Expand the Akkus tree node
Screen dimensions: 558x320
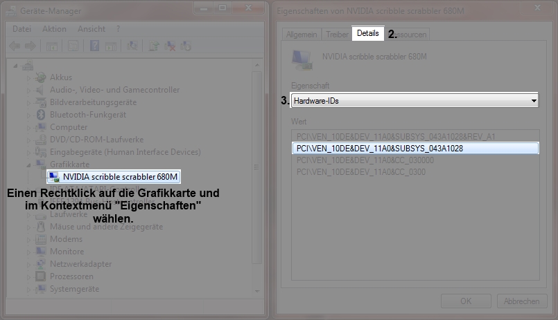pyautogui.click(x=29, y=77)
